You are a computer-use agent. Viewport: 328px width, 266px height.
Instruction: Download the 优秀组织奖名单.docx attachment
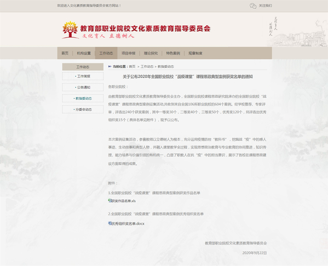point(128,223)
